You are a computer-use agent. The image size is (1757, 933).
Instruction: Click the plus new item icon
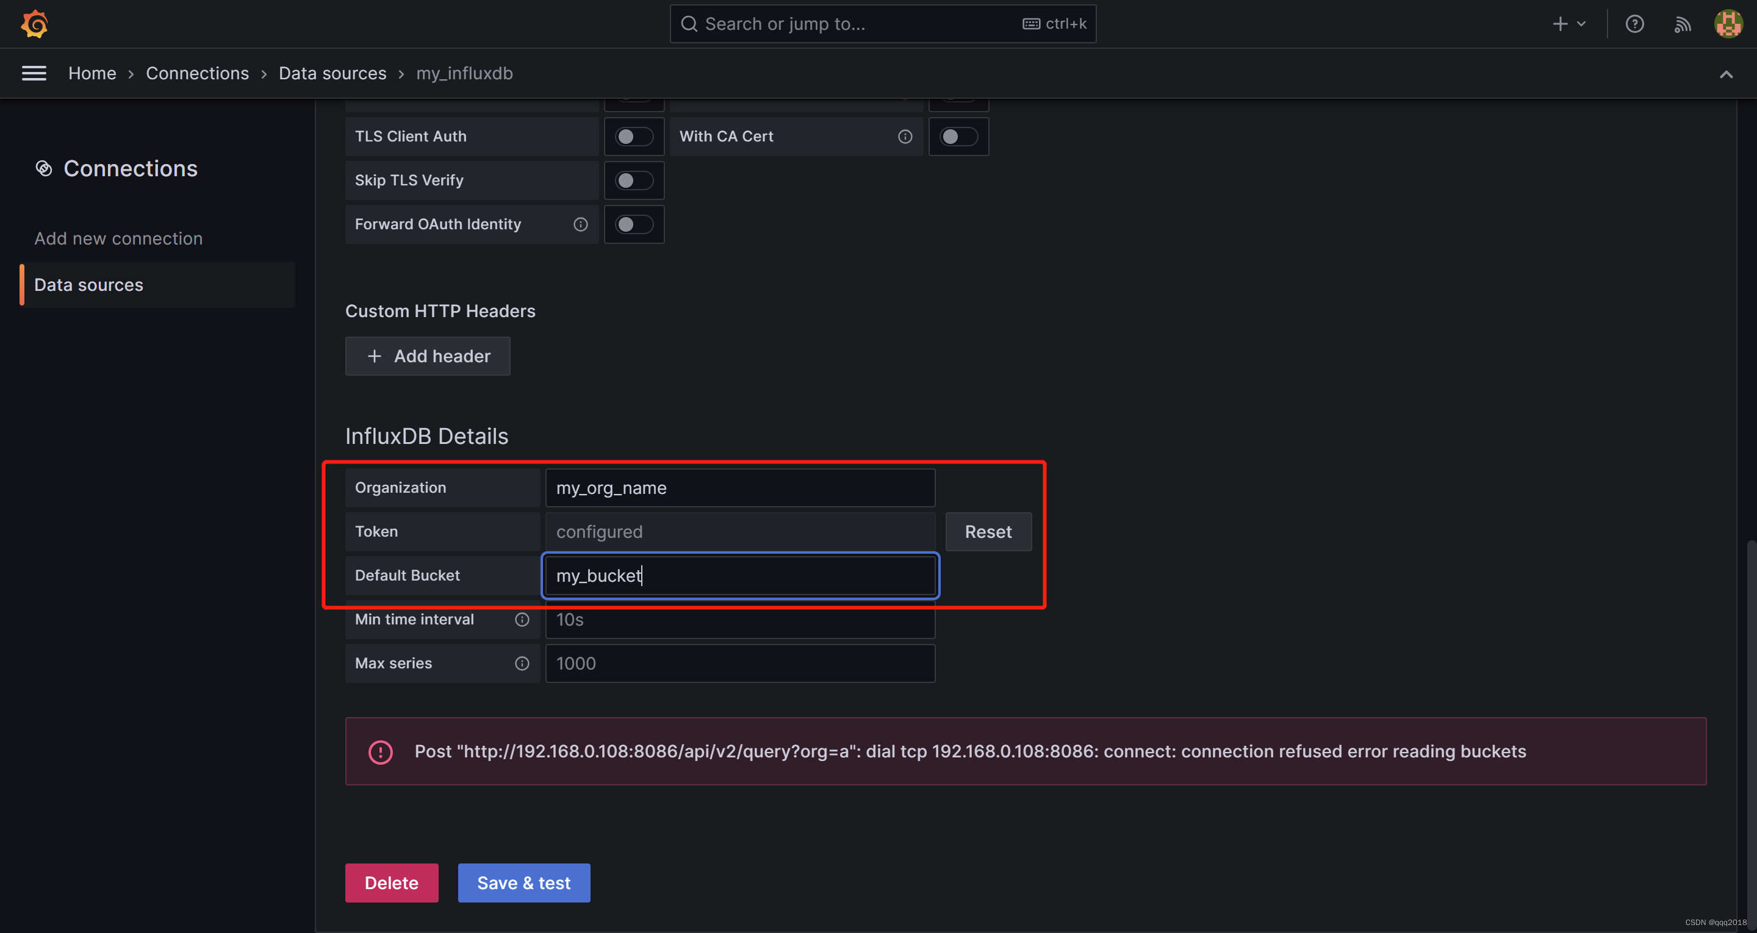[x=1560, y=24]
